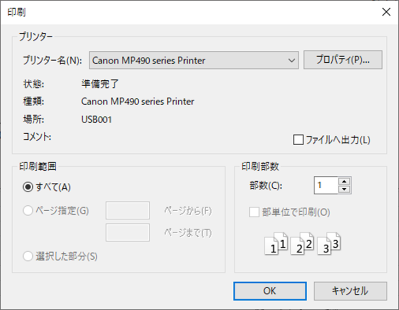Click the USB001 location text
399x310 pixels.
[x=96, y=120]
